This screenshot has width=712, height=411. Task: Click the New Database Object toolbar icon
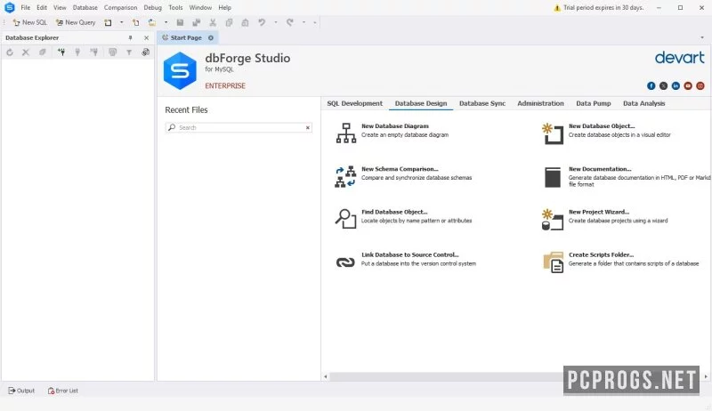tap(108, 22)
